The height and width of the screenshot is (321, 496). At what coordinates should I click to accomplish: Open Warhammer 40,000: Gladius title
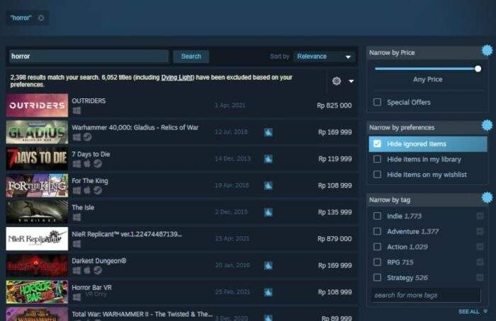[135, 127]
